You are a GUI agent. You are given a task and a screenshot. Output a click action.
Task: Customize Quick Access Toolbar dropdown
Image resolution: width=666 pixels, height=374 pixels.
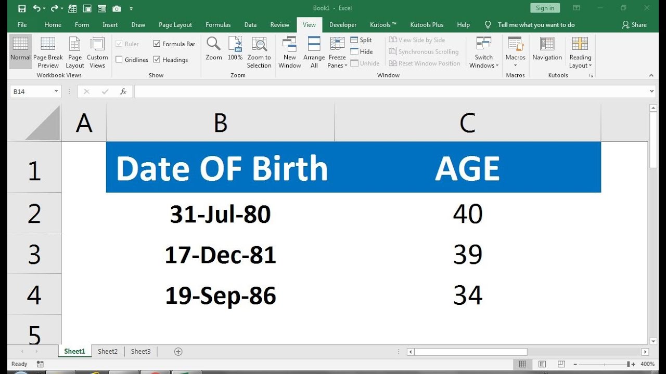click(131, 9)
